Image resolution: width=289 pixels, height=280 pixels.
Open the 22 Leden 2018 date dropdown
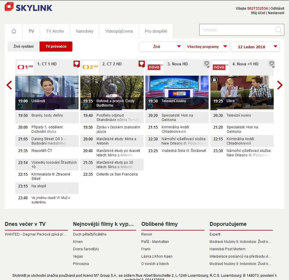255,47
